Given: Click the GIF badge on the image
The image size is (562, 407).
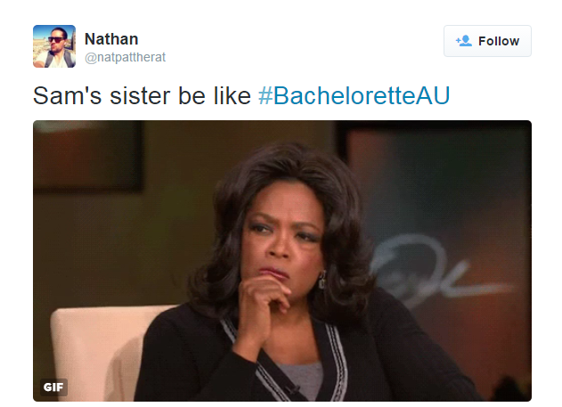Looking at the screenshot, I should click(x=53, y=387).
